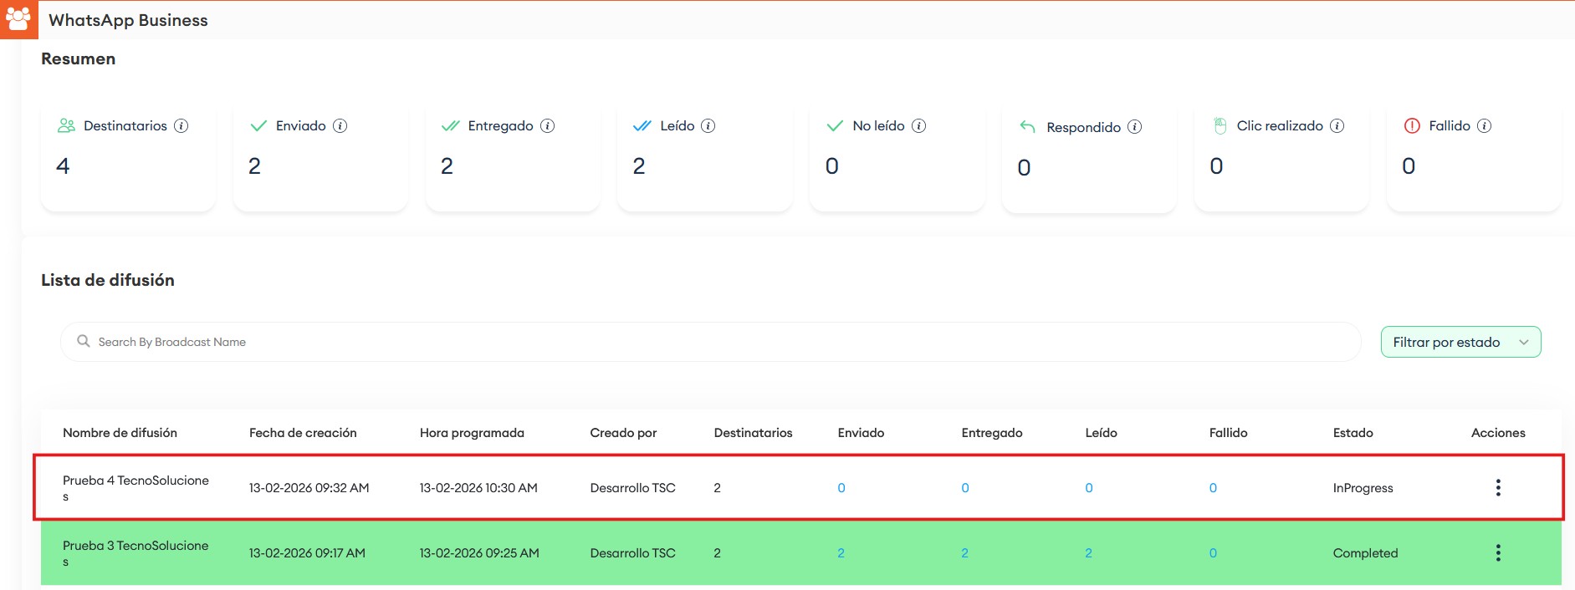Image resolution: width=1575 pixels, height=590 pixels.
Task: Click info icon beside Fallido card
Action: tap(1484, 126)
